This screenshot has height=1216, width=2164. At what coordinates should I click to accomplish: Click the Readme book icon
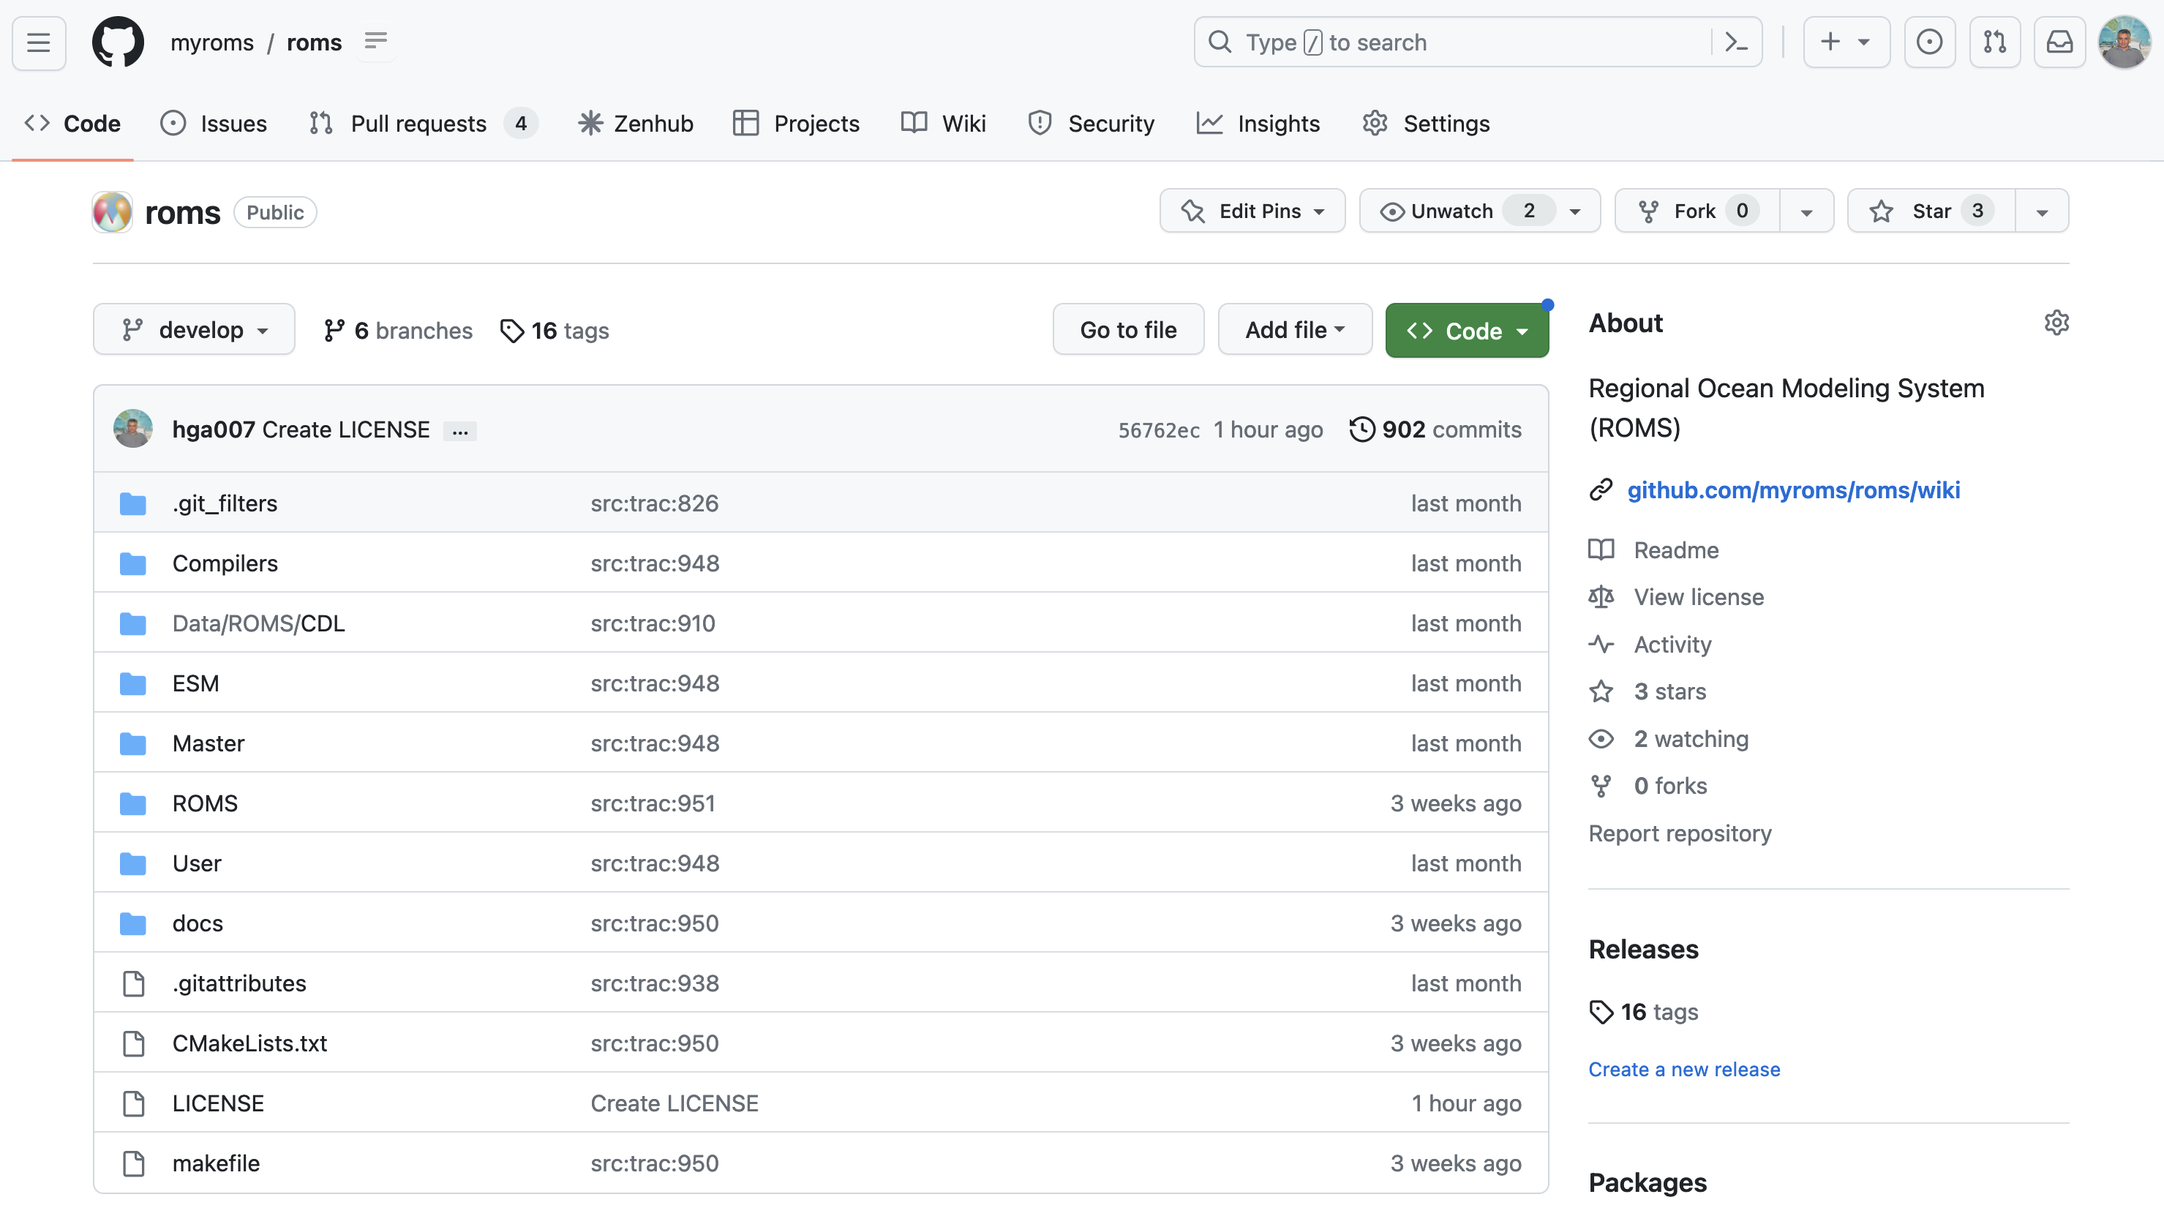pyautogui.click(x=1601, y=549)
